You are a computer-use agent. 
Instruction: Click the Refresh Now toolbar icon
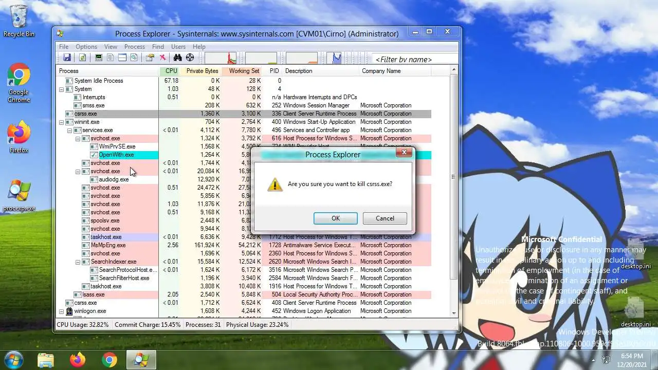tap(82, 58)
